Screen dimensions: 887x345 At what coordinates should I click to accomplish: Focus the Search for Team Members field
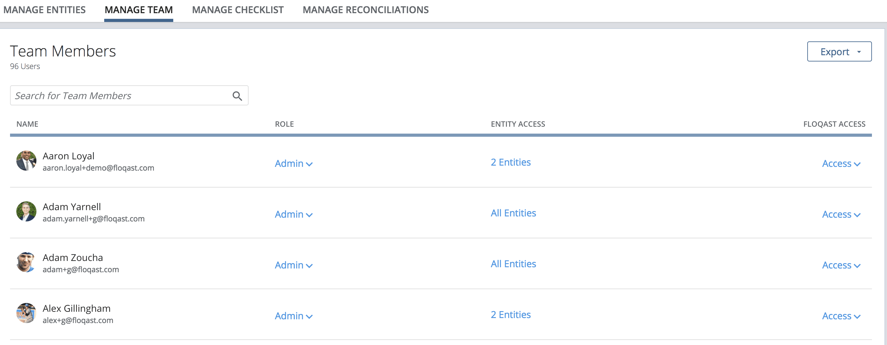[x=129, y=96]
